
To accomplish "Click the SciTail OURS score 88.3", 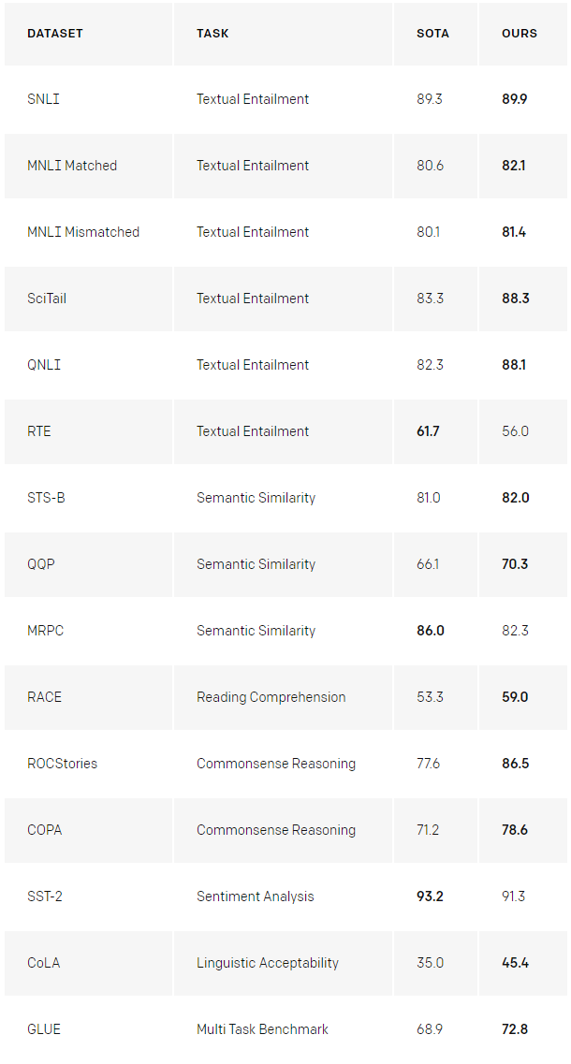I will tap(515, 299).
